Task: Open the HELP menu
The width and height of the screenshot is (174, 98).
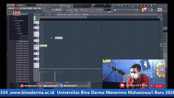Action: [x=40, y=8]
